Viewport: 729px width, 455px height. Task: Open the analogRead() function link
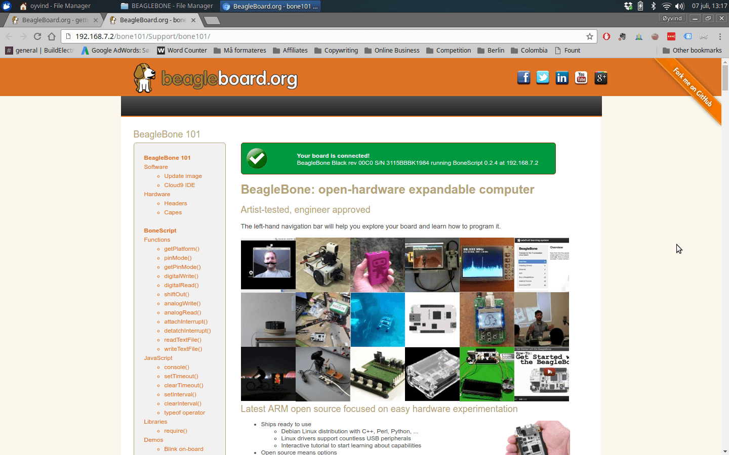pos(182,312)
